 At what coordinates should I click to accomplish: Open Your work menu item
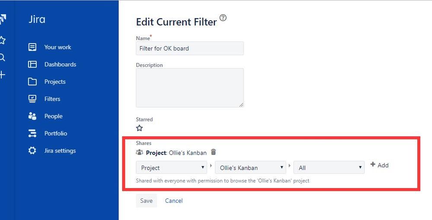(58, 47)
